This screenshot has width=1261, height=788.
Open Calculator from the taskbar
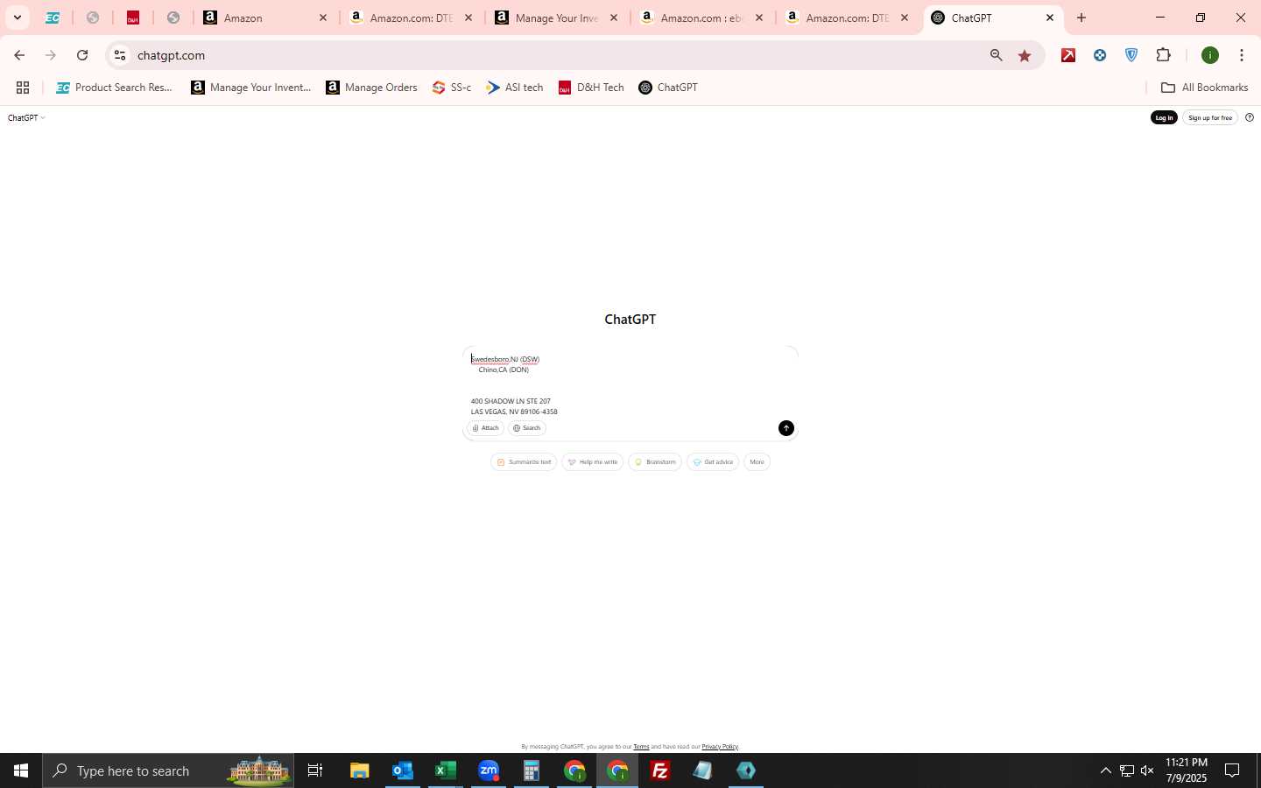click(532, 770)
